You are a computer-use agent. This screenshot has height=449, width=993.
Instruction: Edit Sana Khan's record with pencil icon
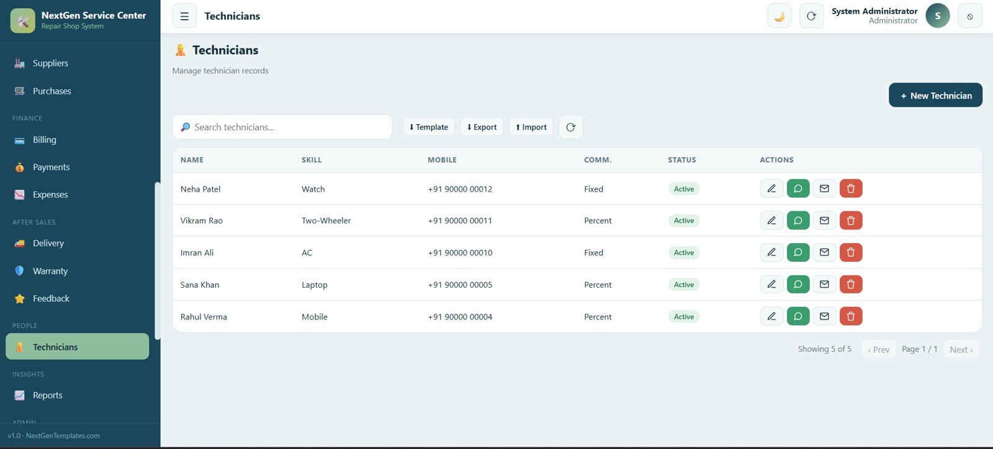771,284
